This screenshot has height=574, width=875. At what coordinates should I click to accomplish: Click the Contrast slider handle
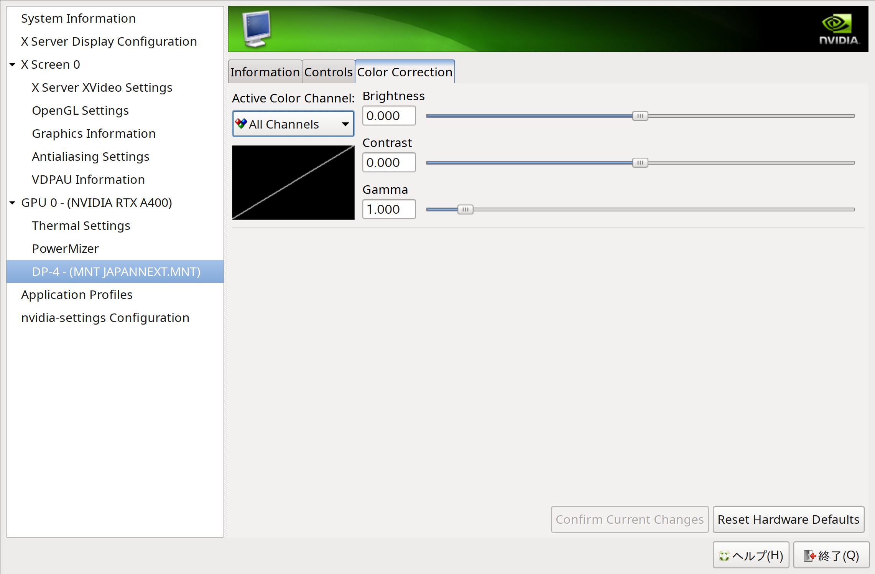click(x=640, y=163)
